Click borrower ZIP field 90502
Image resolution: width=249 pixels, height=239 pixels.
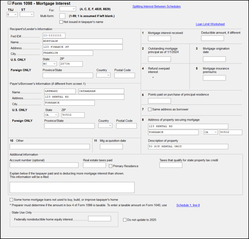pos(73,115)
